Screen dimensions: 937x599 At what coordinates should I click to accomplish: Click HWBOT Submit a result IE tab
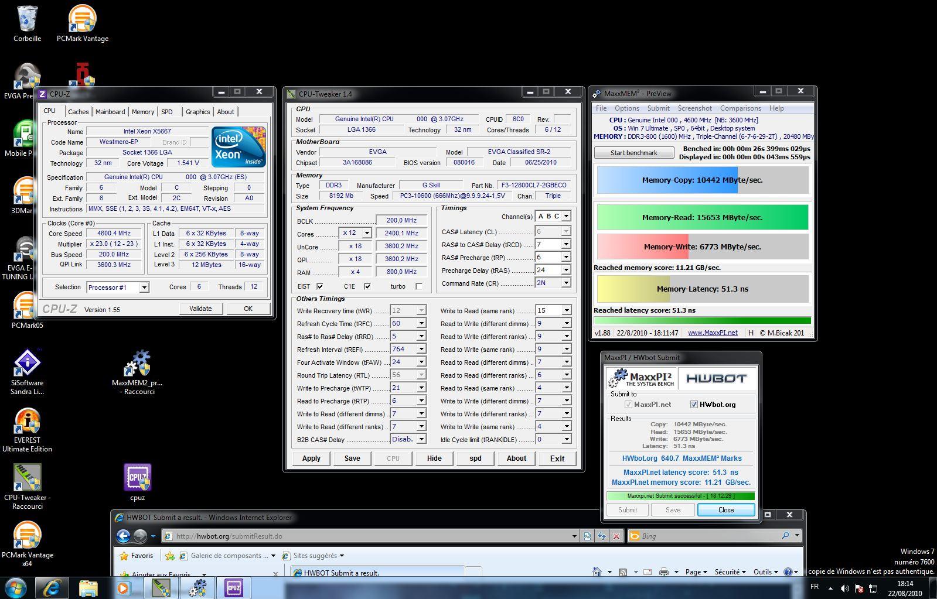(378, 573)
